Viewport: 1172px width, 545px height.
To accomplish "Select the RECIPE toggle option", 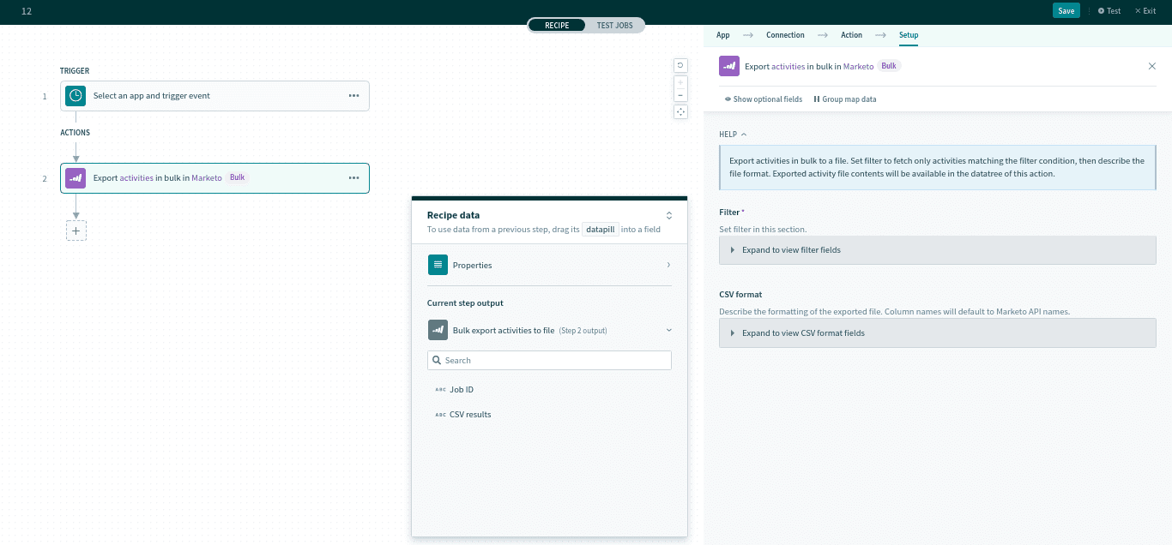I will click(557, 26).
